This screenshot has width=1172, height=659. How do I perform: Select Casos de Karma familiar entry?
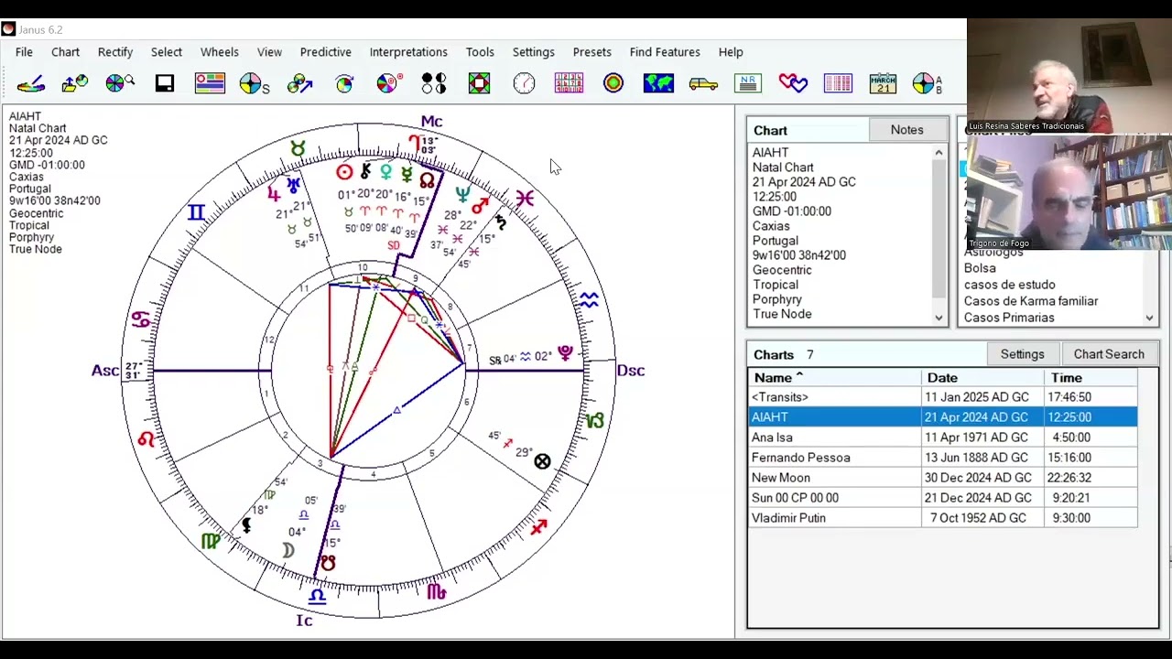(x=1031, y=301)
